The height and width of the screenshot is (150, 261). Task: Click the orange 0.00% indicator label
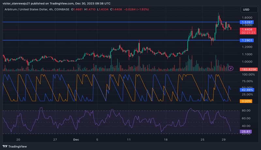click(246, 101)
